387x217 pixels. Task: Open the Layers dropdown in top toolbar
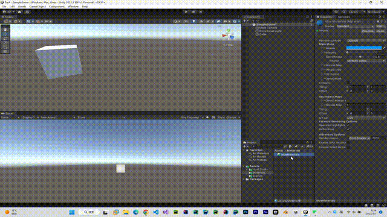[x=357, y=12]
